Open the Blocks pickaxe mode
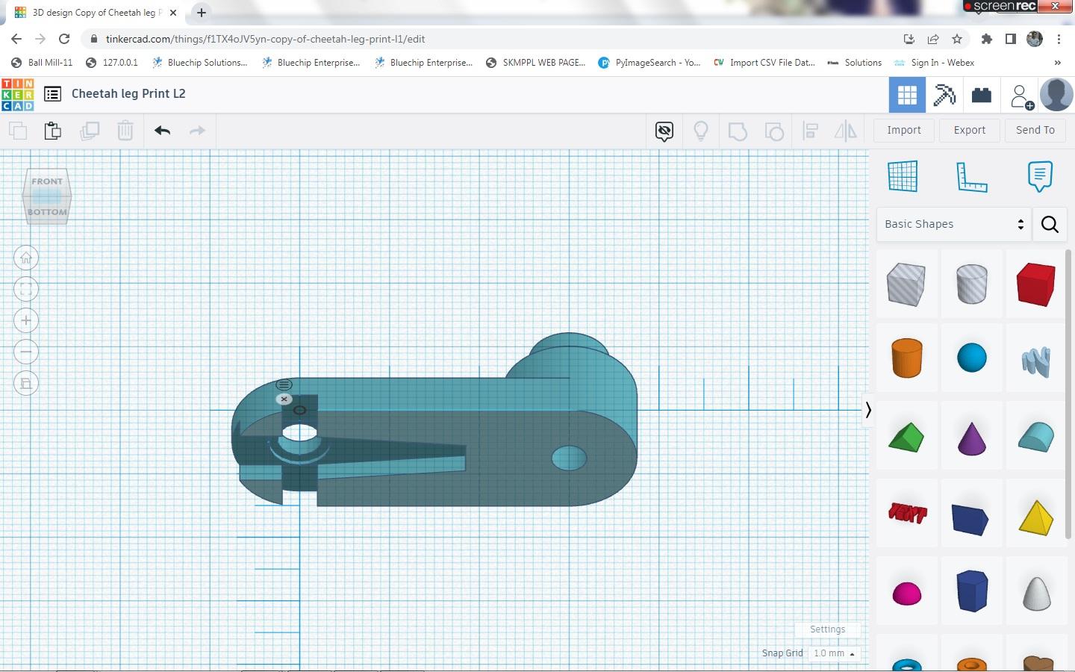This screenshot has height=672, width=1075. tap(944, 95)
